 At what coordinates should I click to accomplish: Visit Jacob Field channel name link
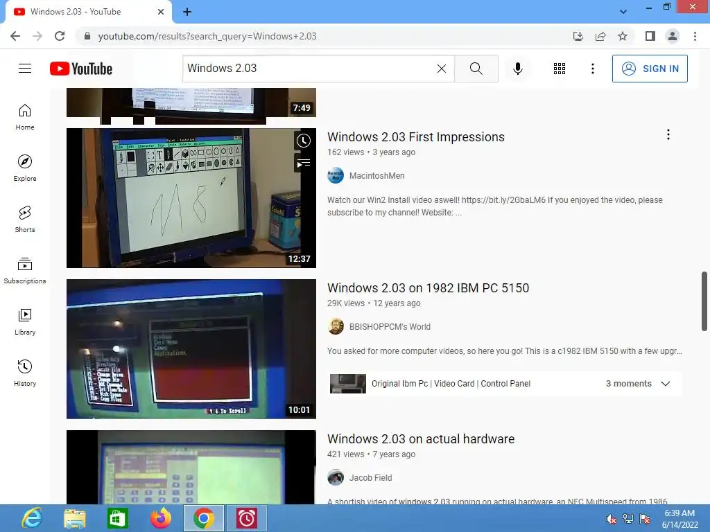coord(370,478)
